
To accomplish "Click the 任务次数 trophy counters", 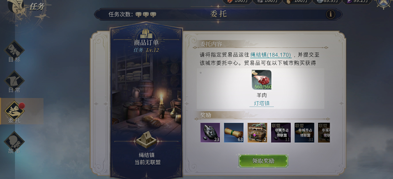I will 146,15.
